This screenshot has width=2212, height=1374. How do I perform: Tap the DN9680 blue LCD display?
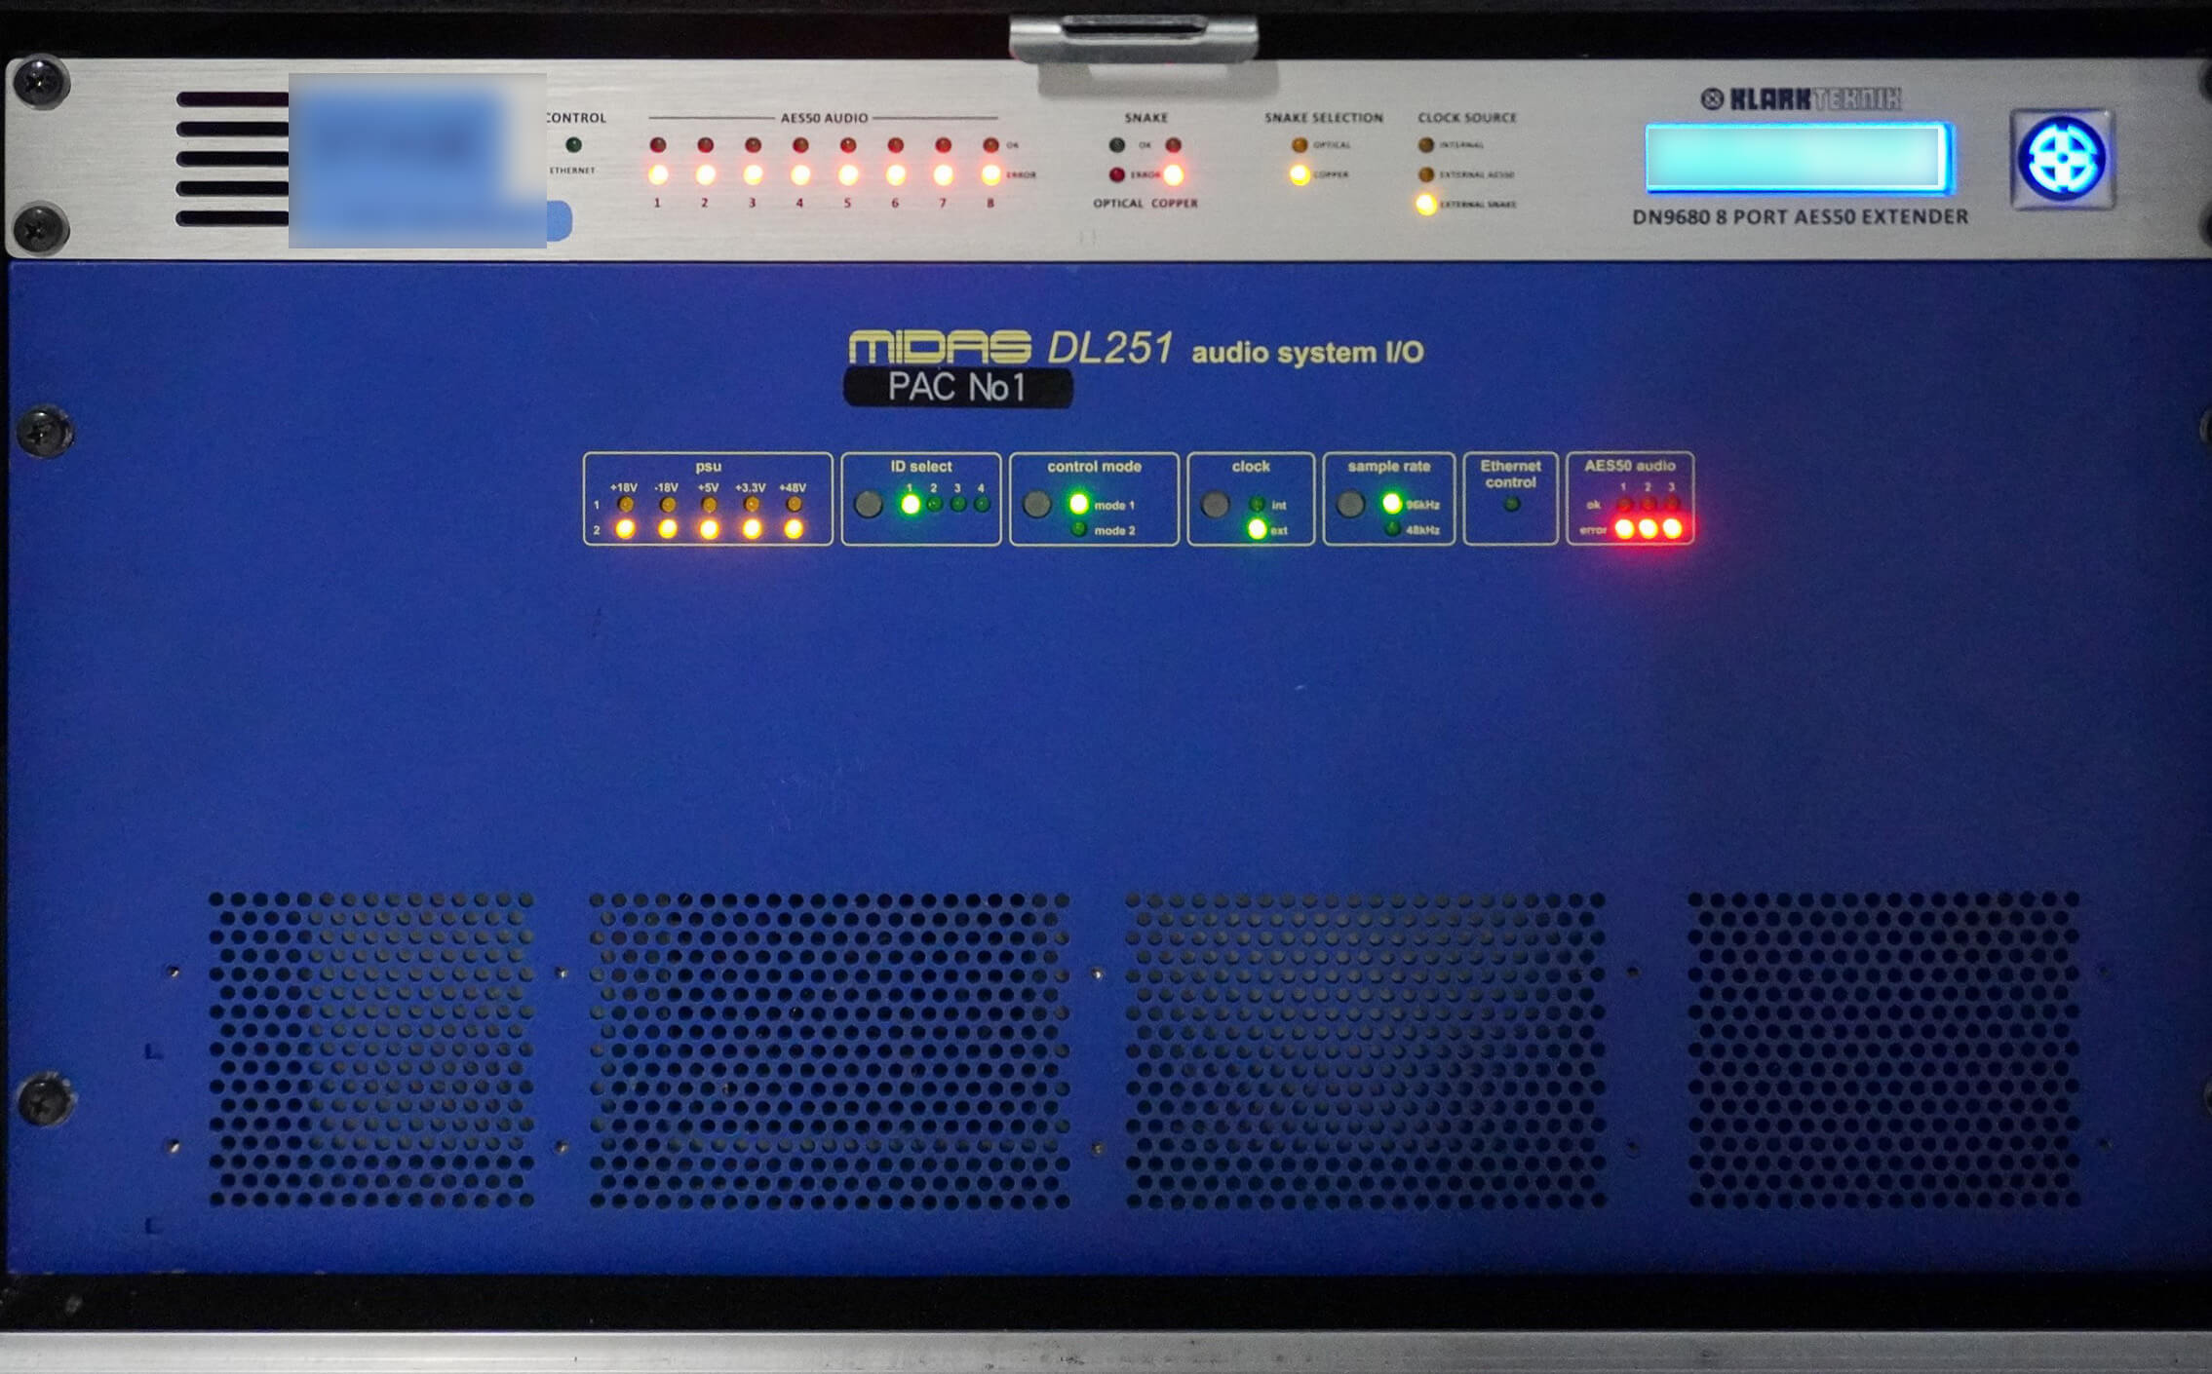[x=1799, y=157]
